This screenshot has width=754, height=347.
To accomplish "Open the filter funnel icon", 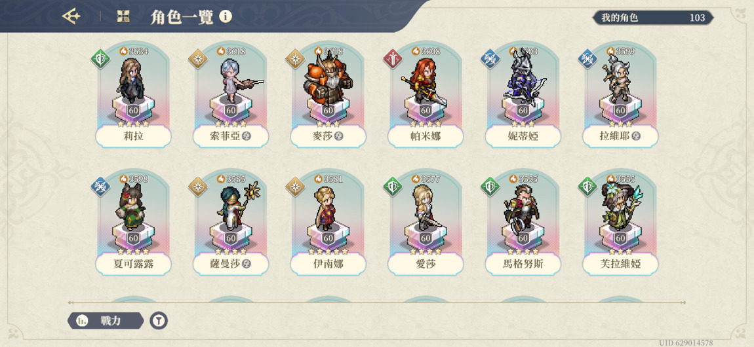I will coord(159,321).
